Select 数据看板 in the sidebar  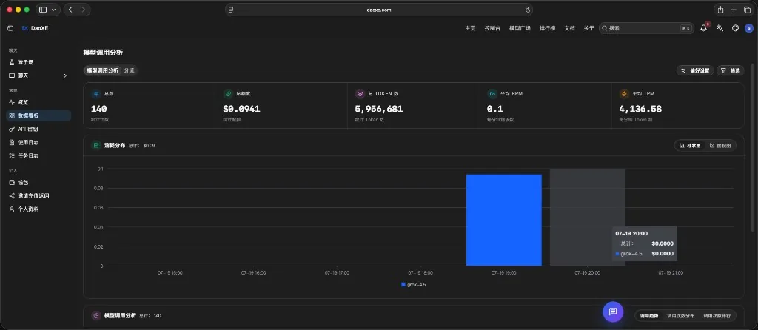[38, 116]
